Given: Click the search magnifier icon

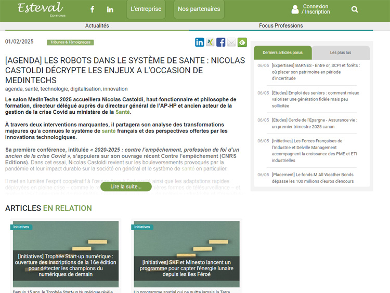Looking at the screenshot, I should [355, 9].
